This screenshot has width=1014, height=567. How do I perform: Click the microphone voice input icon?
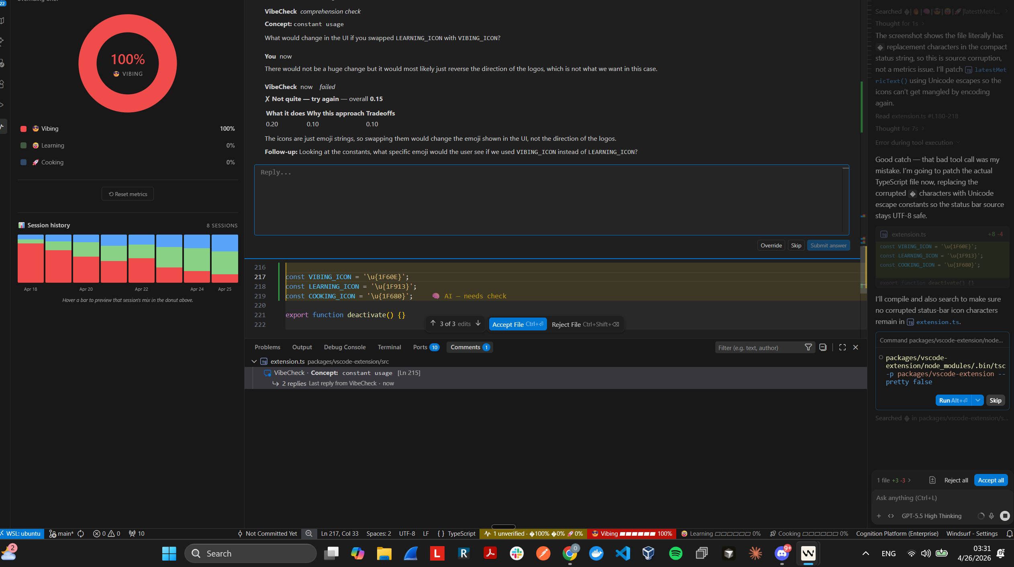tap(992, 516)
